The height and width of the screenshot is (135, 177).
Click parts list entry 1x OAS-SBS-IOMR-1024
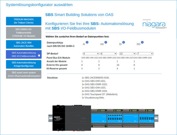pyautogui.click(x=95, y=91)
